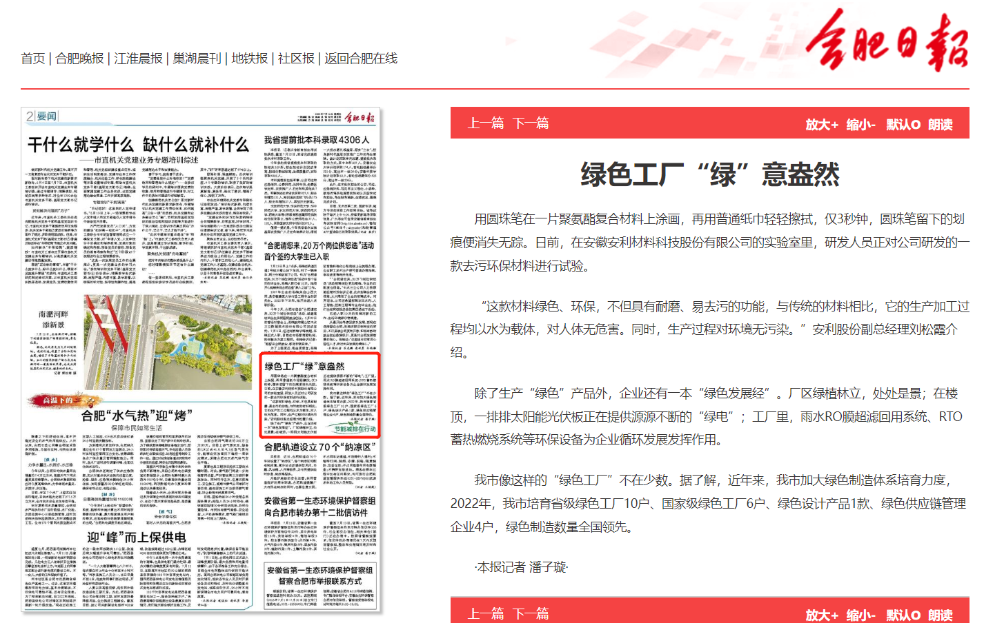Click 下一篇 in the bottom article bar

tap(531, 613)
